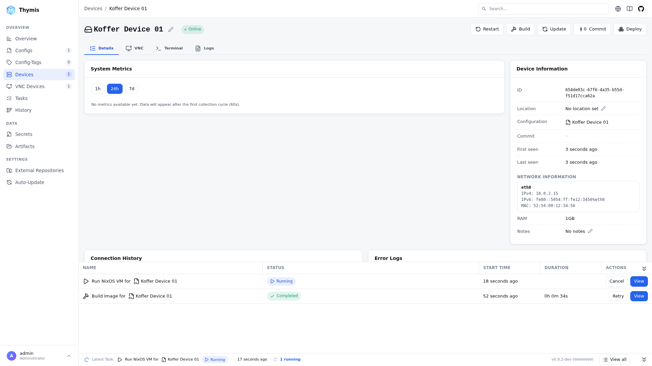View the Run NixOS VM task
This screenshot has height=366, width=652.
(x=639, y=281)
